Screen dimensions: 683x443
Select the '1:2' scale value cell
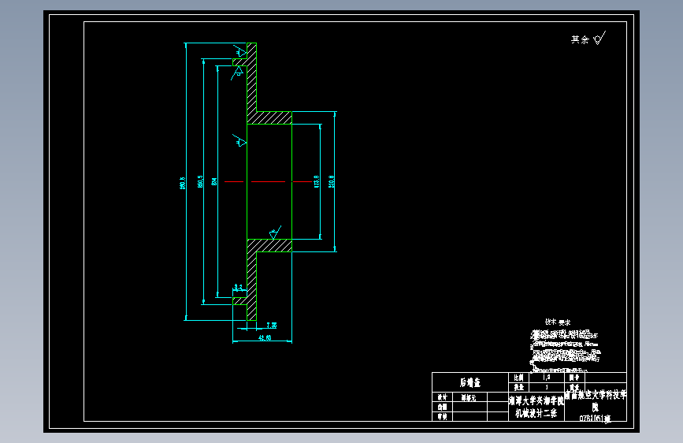point(546,378)
